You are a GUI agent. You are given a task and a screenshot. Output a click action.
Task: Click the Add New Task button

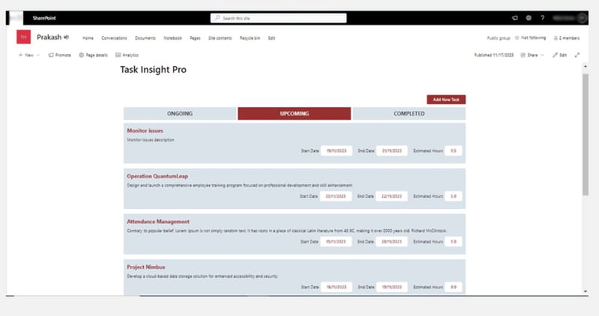446,99
